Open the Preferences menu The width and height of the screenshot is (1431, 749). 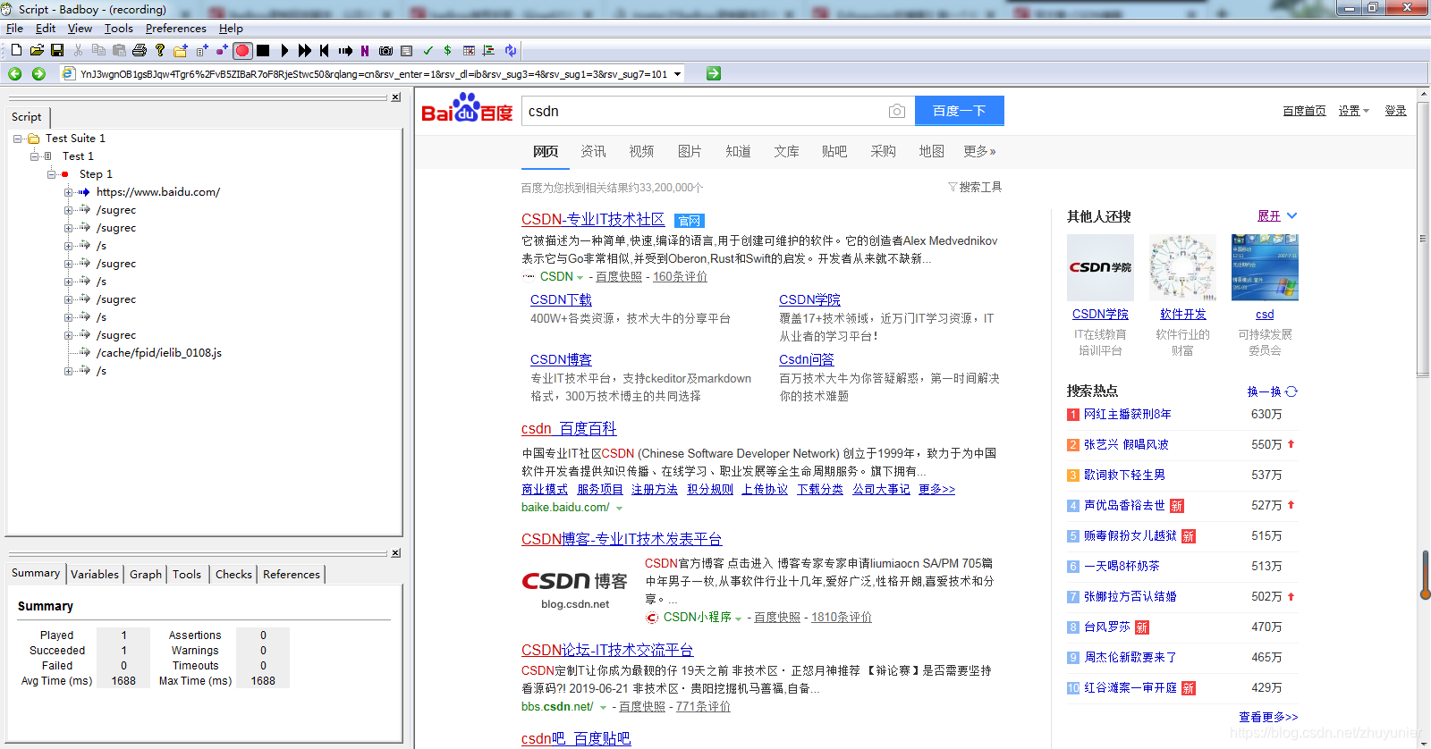pyautogui.click(x=176, y=29)
